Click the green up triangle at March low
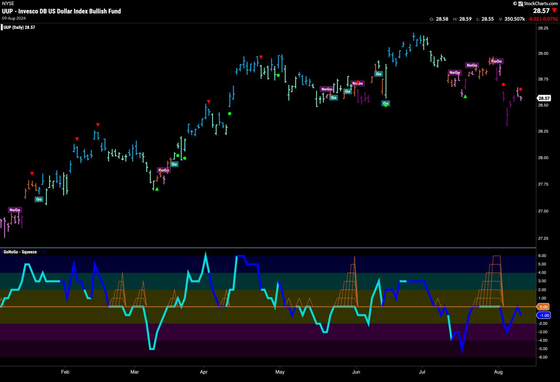 click(157, 189)
